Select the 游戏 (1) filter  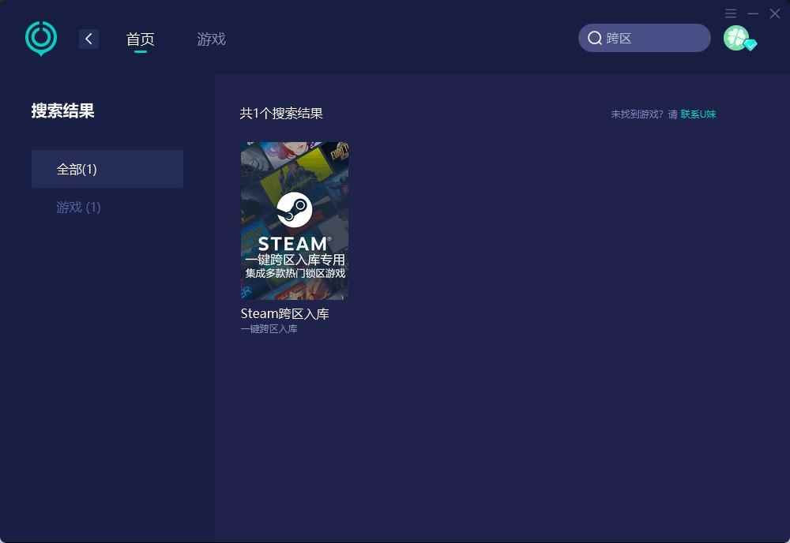(x=79, y=207)
